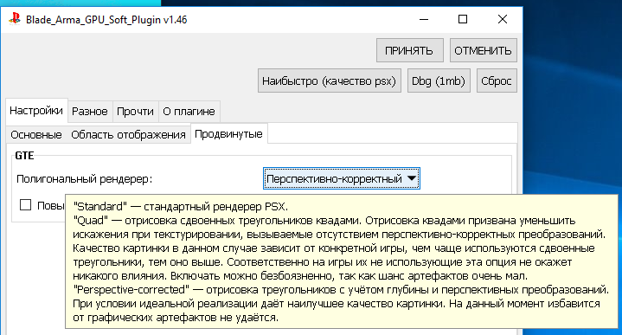
Task: Click the ОТМЕНИТЬ button
Action: [x=483, y=50]
